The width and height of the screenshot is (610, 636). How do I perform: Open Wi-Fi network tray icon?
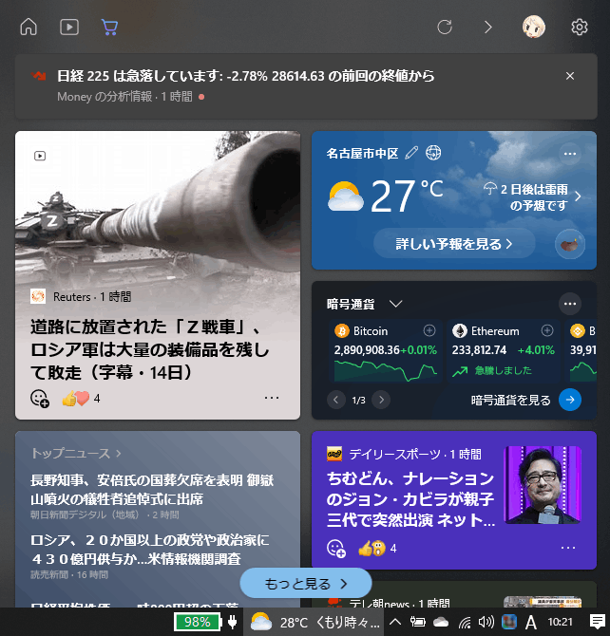[465, 622]
